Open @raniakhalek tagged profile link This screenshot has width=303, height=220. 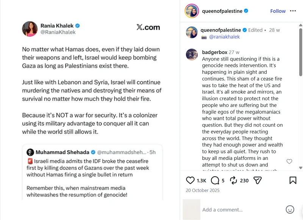224,37
